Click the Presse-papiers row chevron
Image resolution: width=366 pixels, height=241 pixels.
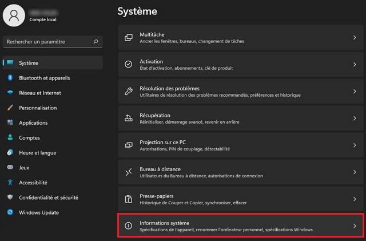(x=355, y=199)
